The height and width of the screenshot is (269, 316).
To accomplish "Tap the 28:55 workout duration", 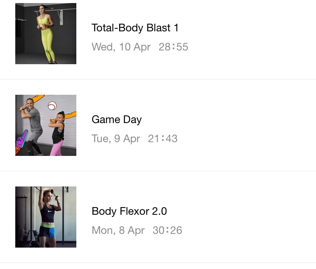I will [x=173, y=47].
